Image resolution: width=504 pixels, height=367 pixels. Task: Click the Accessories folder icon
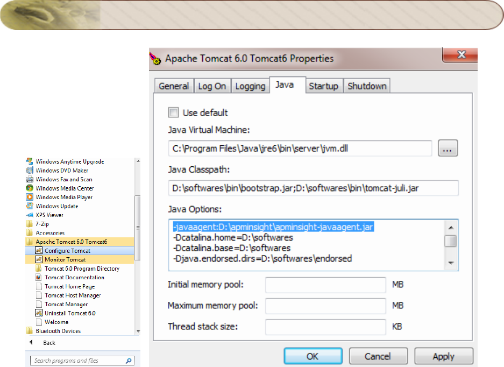coord(30,232)
